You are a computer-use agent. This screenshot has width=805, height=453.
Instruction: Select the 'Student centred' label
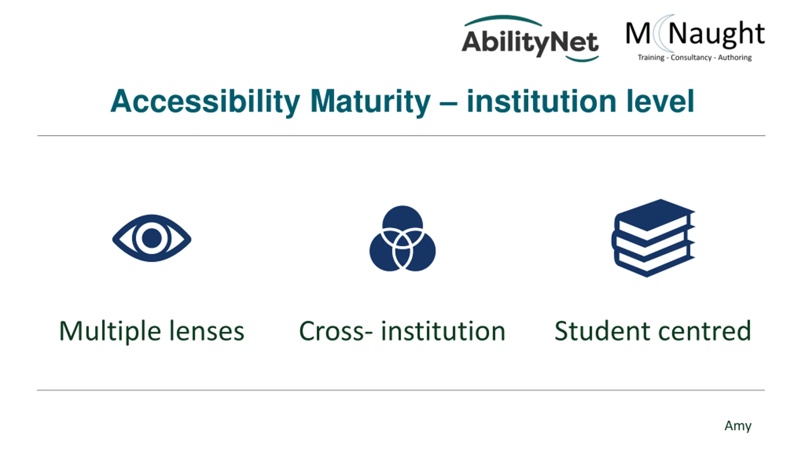(x=653, y=330)
